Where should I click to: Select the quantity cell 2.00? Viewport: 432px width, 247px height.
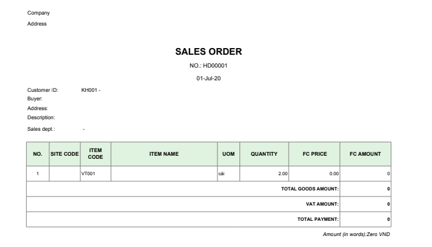(264, 173)
